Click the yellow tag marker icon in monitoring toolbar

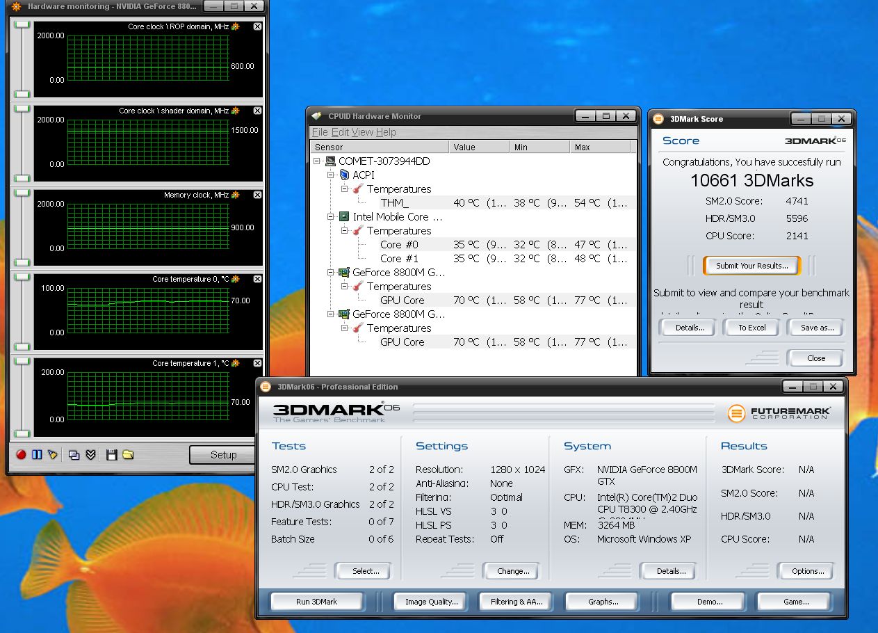click(53, 455)
